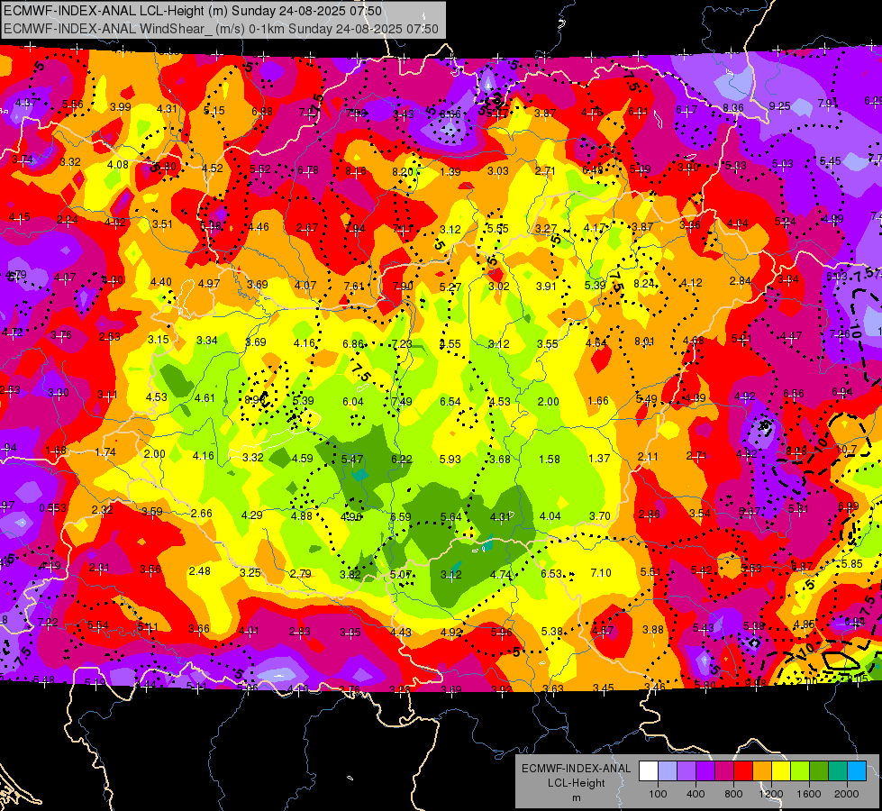Click the wind shear value 6.86

pos(353,343)
